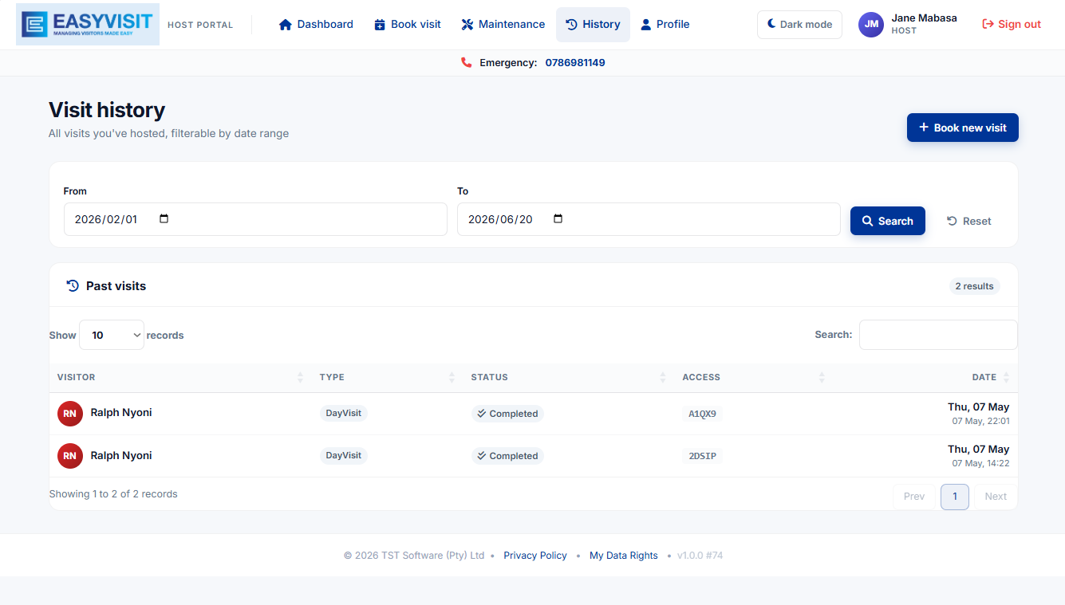Viewport: 1065px width, 605px height.
Task: Click the red emergency phone icon
Action: [x=467, y=62]
